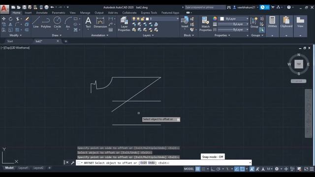Click the object color wheel swatch
The width and height of the screenshot is (315, 177).
[x=215, y=19]
